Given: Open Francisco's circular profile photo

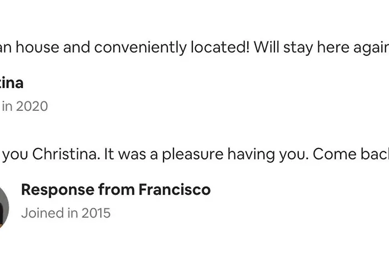Looking at the screenshot, I should pos(4,207).
